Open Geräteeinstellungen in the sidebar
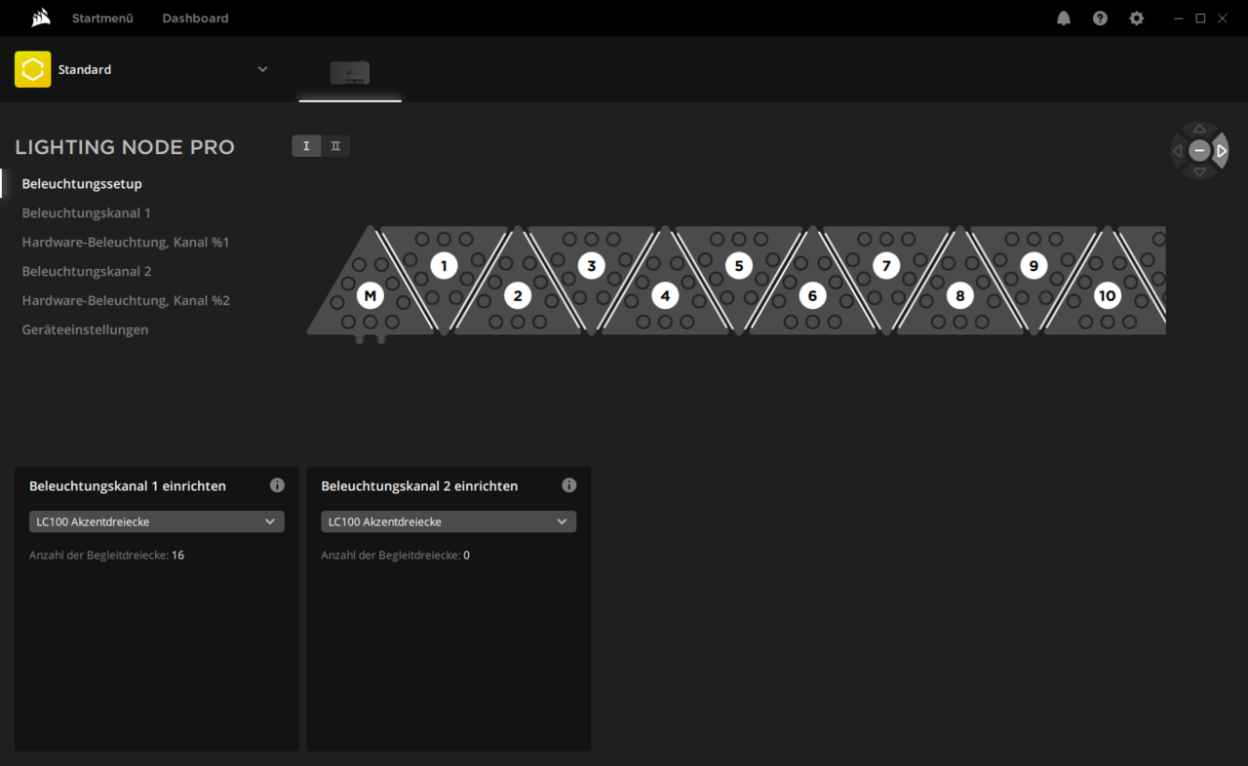Image resolution: width=1248 pixels, height=766 pixels. coord(85,329)
